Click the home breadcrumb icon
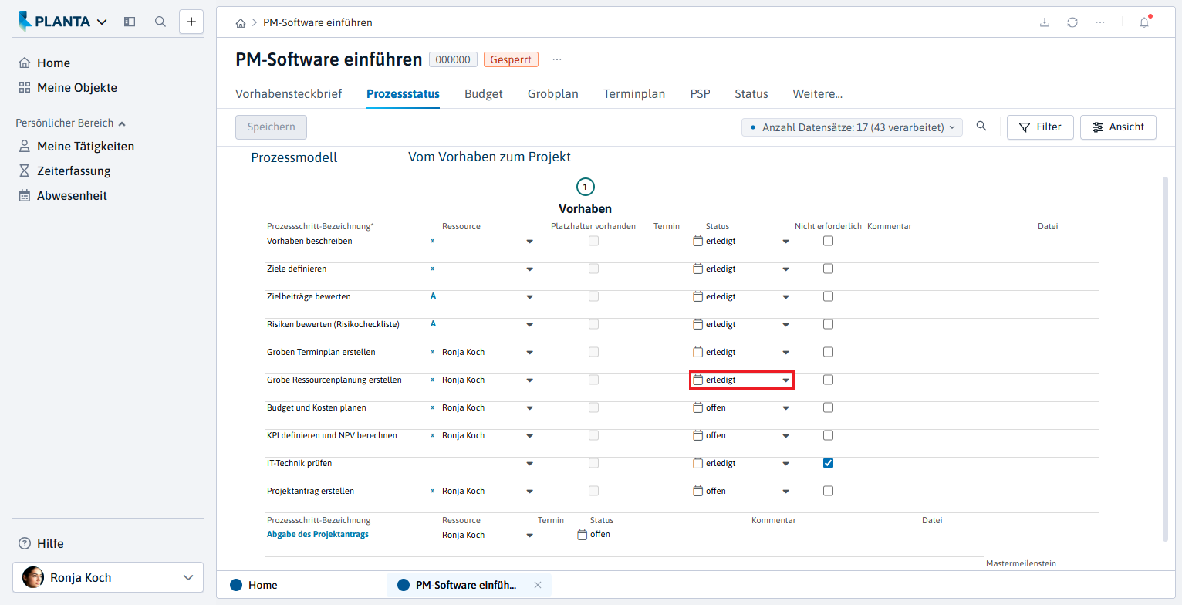 coord(241,23)
